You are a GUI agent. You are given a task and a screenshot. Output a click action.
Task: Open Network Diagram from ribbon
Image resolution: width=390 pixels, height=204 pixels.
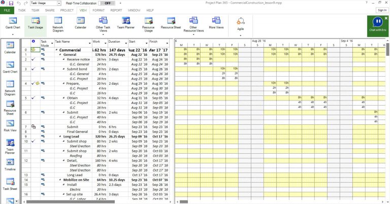point(58,25)
